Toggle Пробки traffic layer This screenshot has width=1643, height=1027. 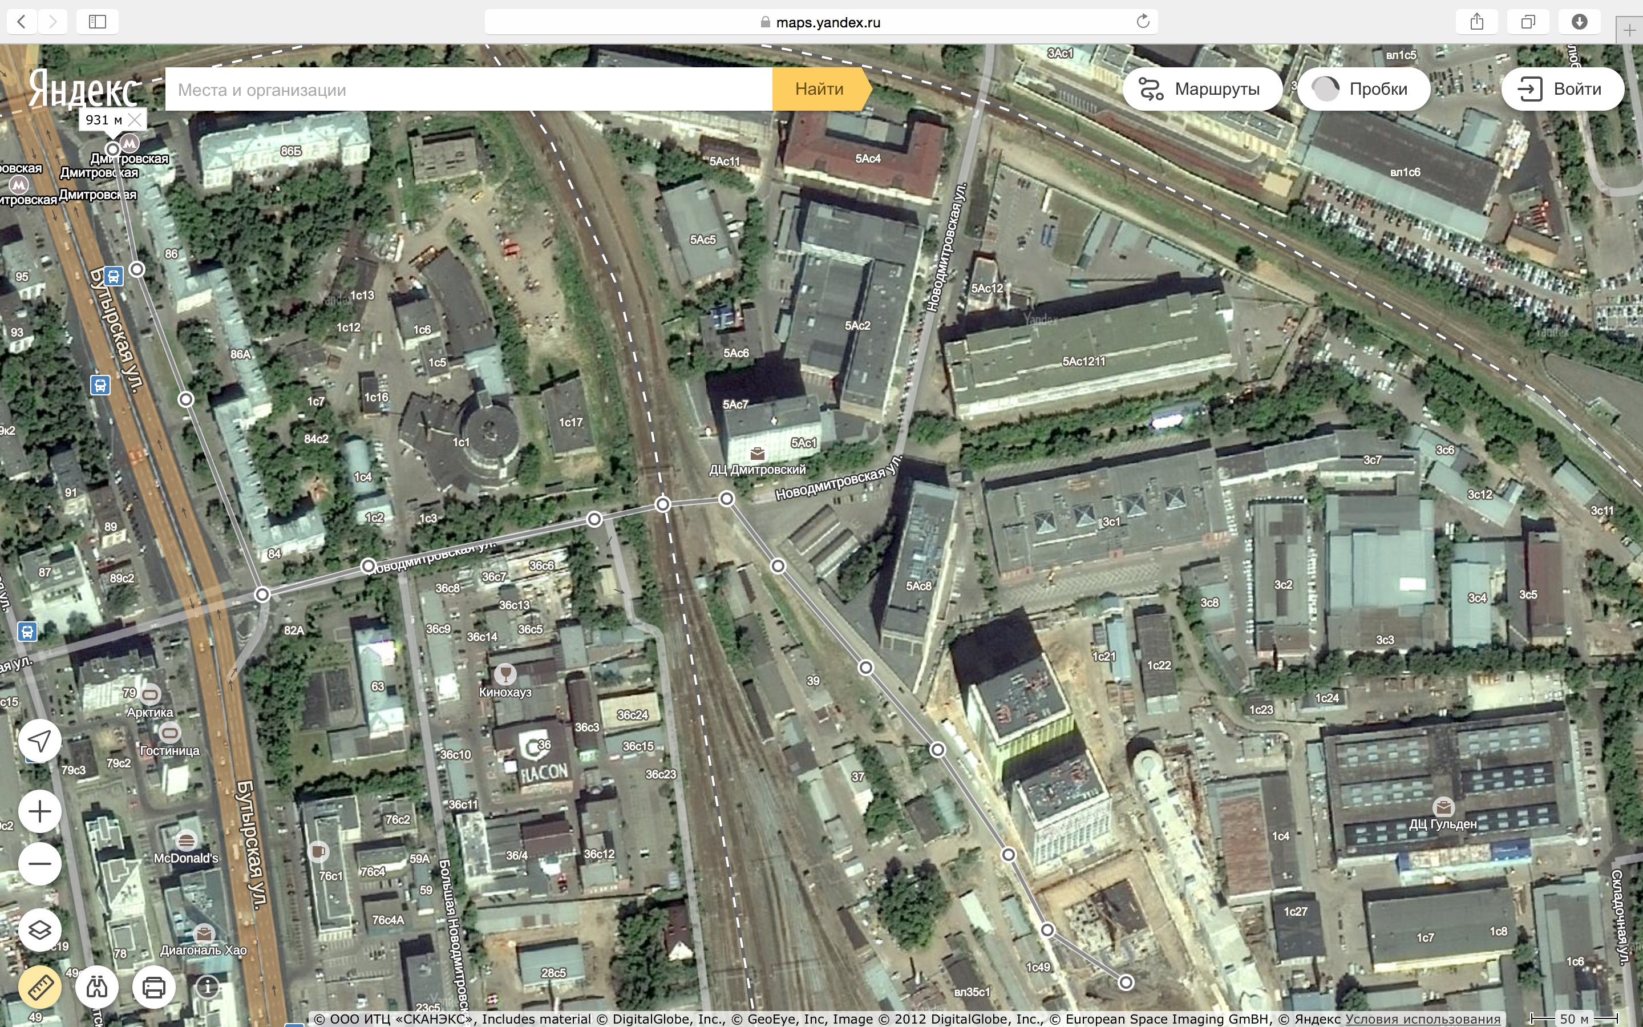click(x=1363, y=89)
